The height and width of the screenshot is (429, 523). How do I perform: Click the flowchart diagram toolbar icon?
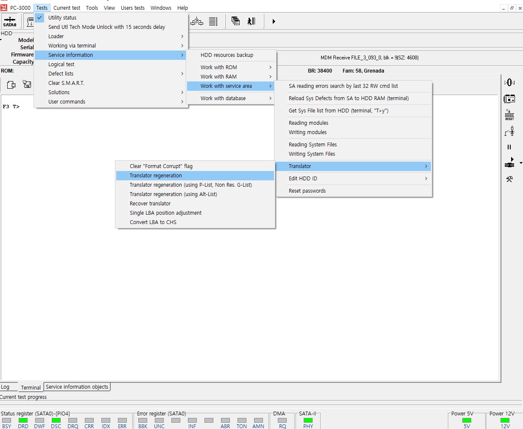pyautogui.click(x=197, y=21)
